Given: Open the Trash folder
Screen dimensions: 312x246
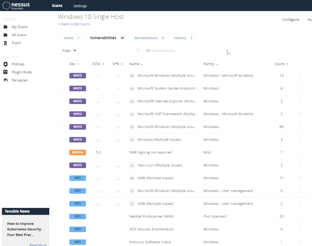Looking at the screenshot, I should tap(17, 43).
